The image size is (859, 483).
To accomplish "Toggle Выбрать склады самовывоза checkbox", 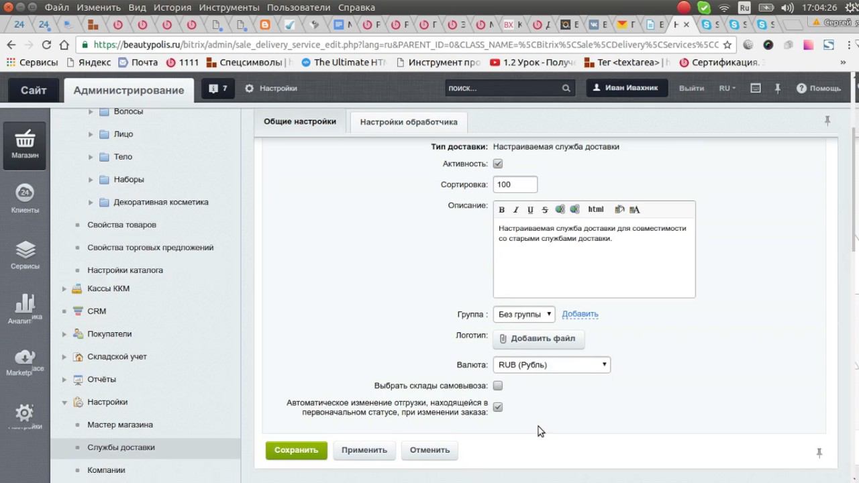I will 497,386.
